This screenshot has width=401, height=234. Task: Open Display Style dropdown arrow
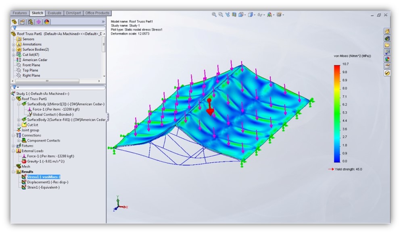pos(255,15)
